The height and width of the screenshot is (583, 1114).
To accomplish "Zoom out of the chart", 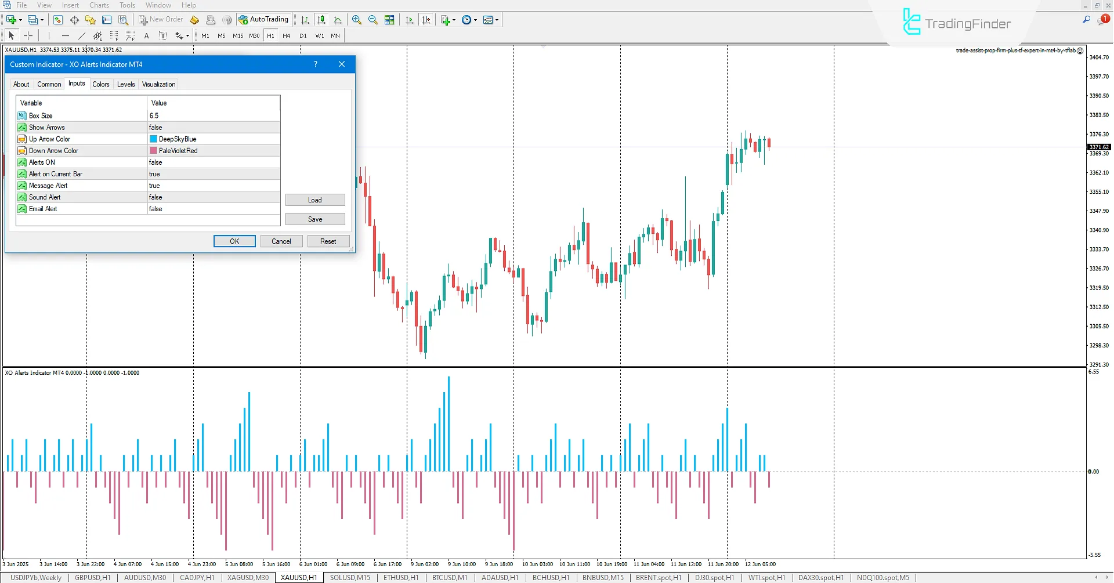I will (x=373, y=19).
